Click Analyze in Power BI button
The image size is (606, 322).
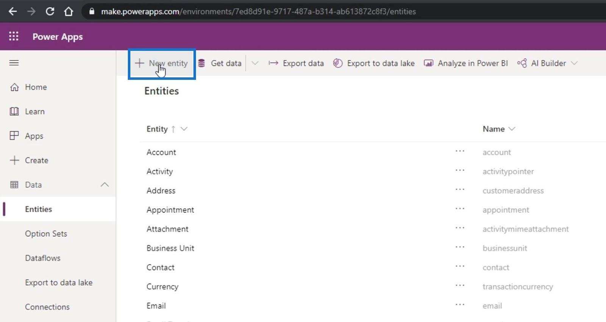pos(466,63)
